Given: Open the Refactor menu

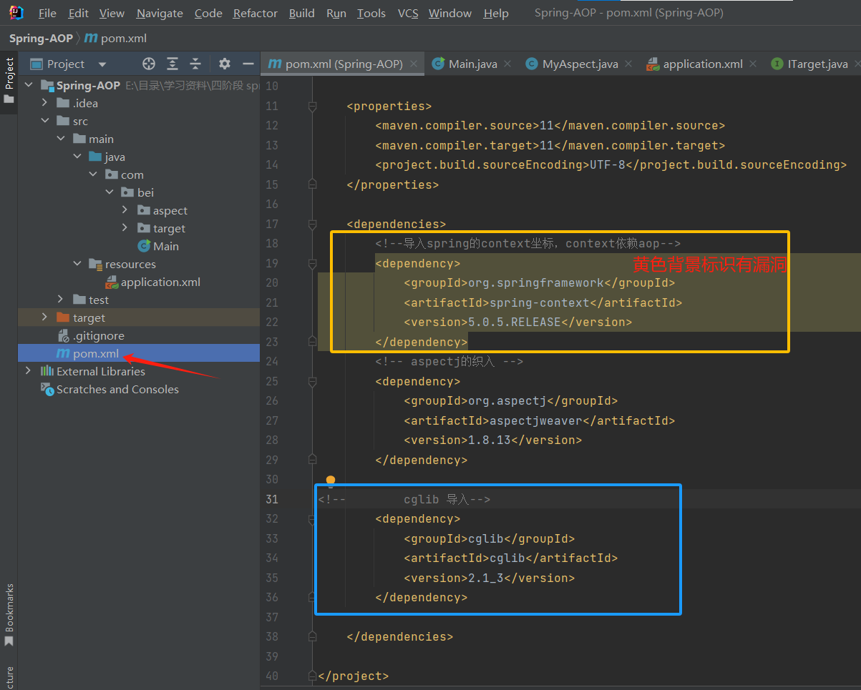Looking at the screenshot, I should 255,14.
